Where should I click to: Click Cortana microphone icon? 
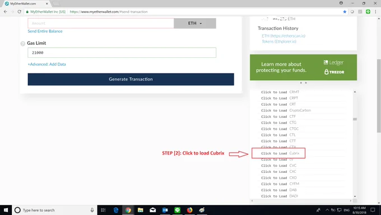pyautogui.click(x=92, y=210)
